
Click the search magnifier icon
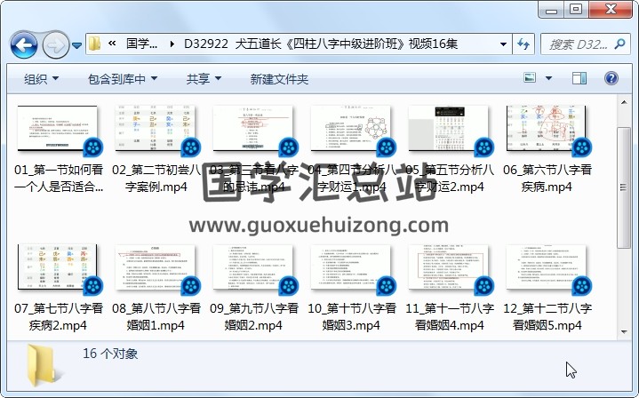(x=618, y=44)
